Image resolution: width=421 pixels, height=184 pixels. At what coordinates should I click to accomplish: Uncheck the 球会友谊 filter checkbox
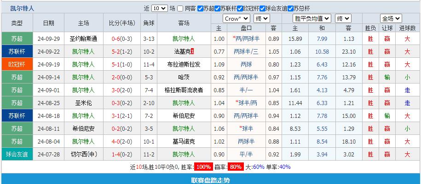point(262,8)
